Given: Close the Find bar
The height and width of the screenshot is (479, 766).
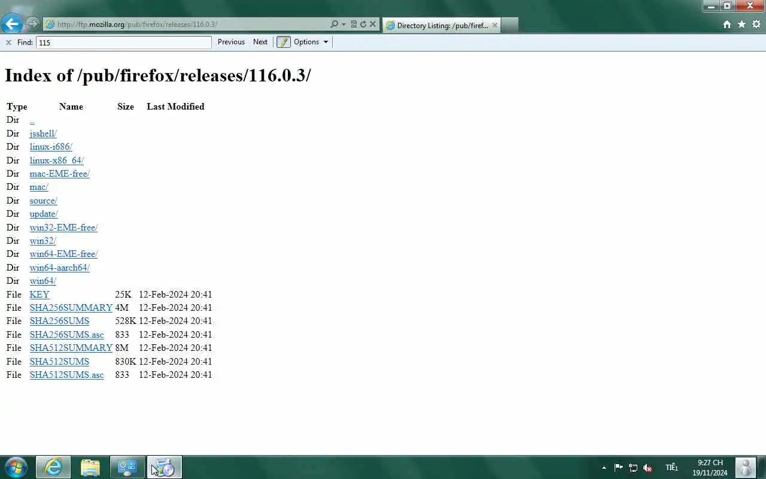Looking at the screenshot, I should [8, 42].
